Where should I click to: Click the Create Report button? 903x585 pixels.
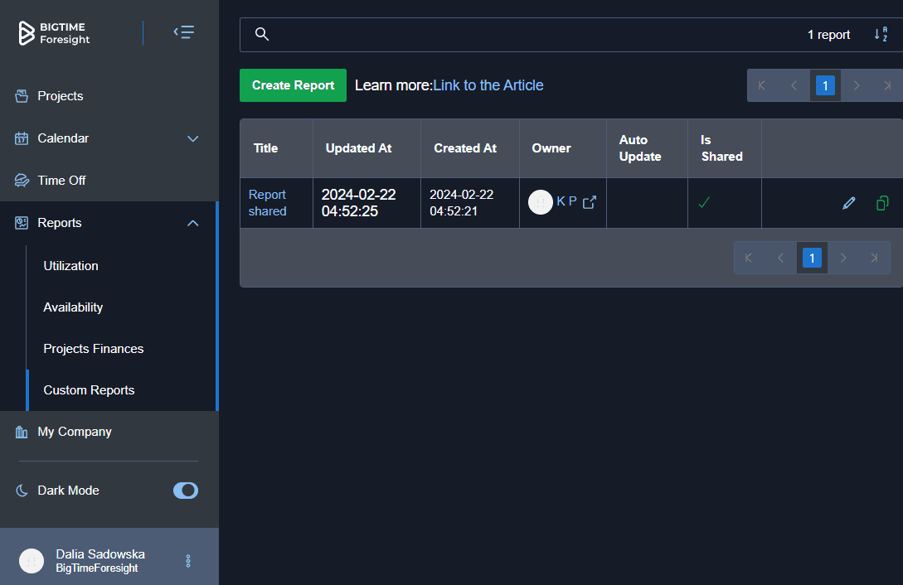(x=293, y=85)
